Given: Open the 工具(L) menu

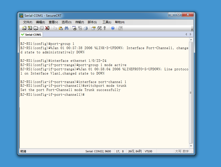Looking at the screenshot, I should pyautogui.click(x=107, y=22).
